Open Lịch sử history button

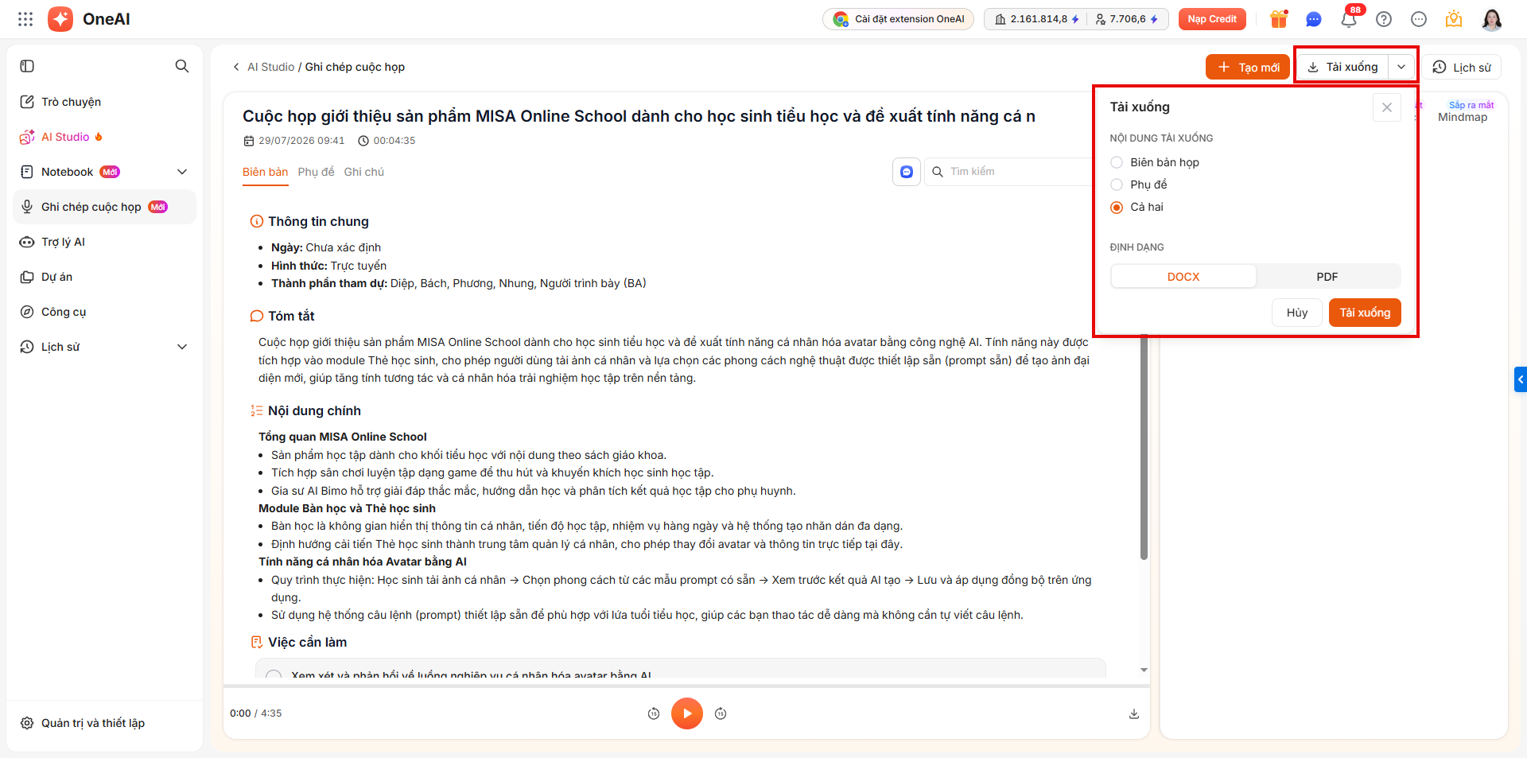(1462, 67)
